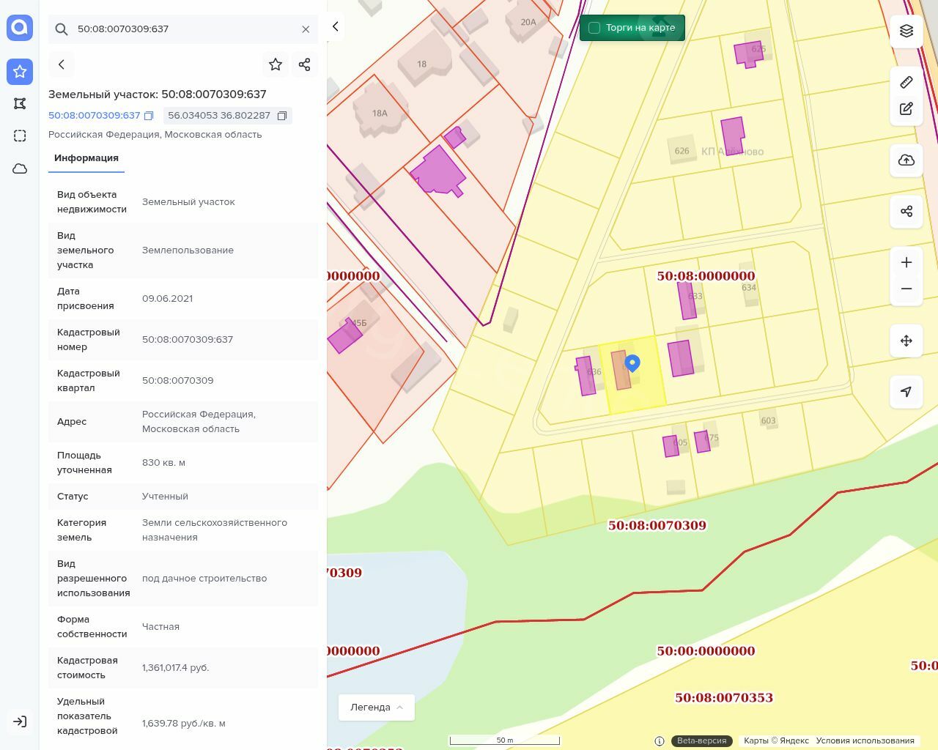
Task: Share the map via right toolbar
Action: click(906, 212)
